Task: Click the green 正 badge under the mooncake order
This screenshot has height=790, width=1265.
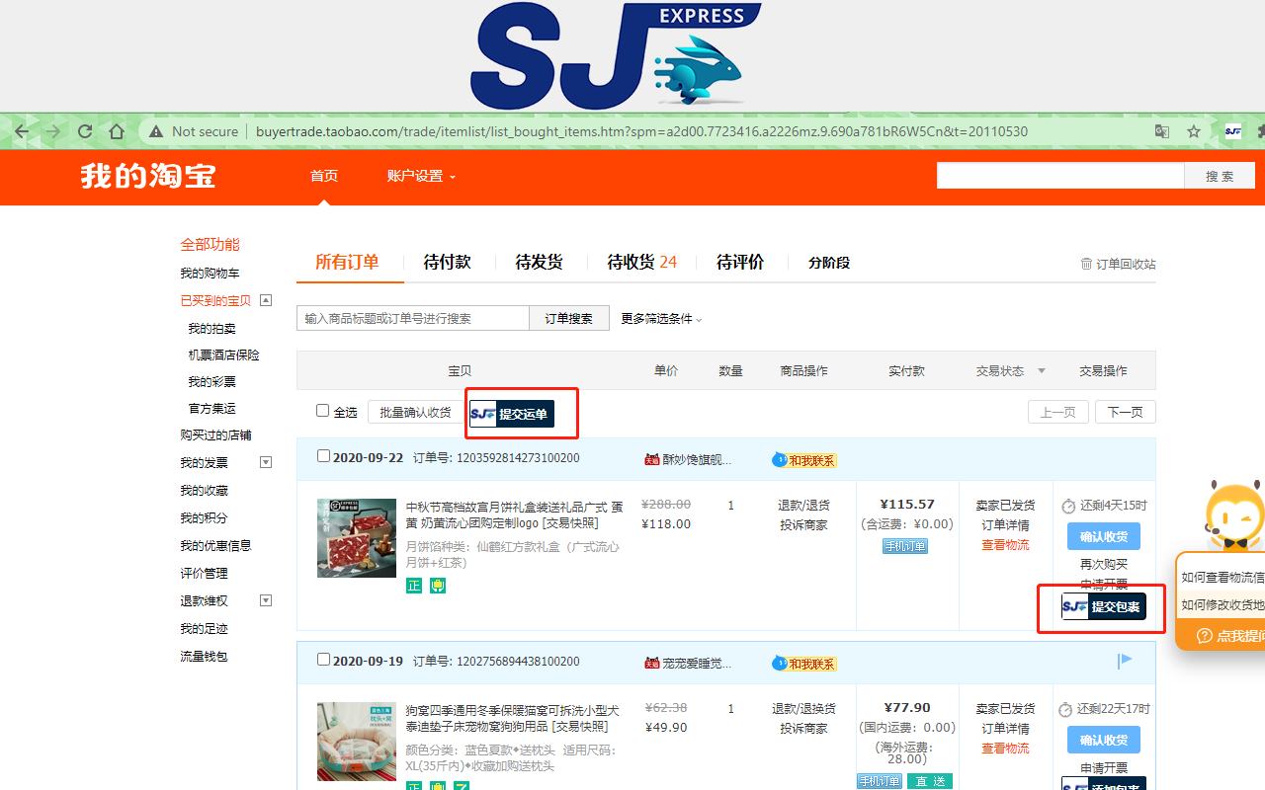Action: click(x=414, y=586)
